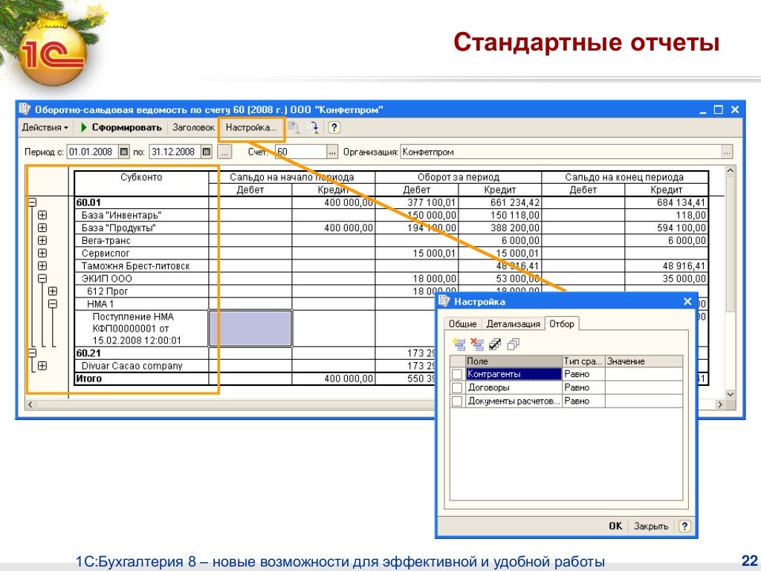Enable the Контрагенты filter checkbox
This screenshot has height=571, width=761.
pos(457,375)
